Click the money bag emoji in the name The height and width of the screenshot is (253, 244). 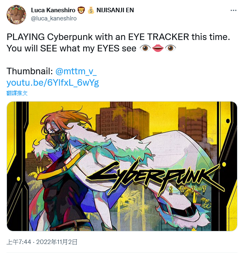pos(91,10)
